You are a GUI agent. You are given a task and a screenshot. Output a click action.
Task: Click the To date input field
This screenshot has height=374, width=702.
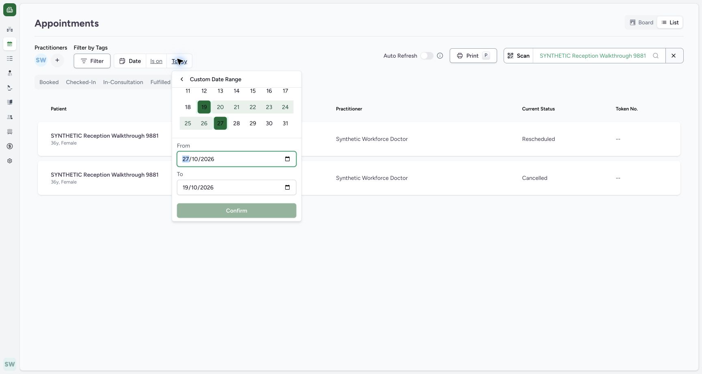[236, 188]
